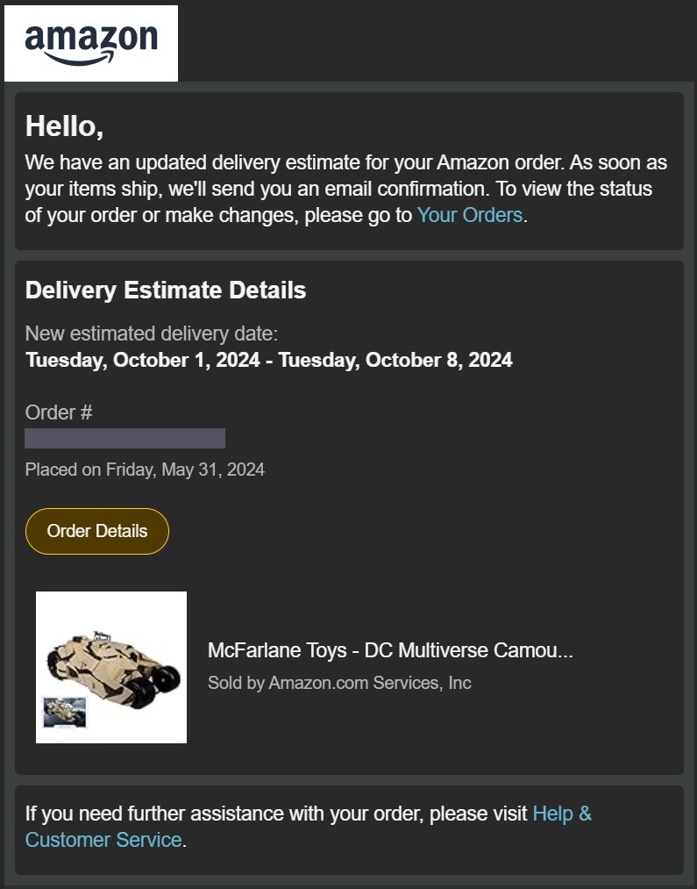Click the Hello greeting heading
Viewport: 697px width, 889px height.
tap(65, 126)
